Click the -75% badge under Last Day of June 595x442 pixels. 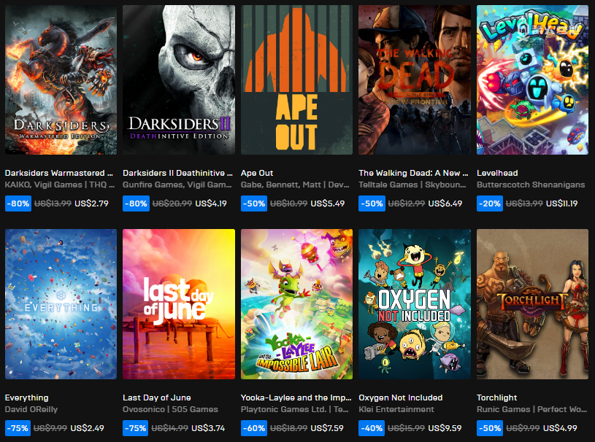pos(136,428)
